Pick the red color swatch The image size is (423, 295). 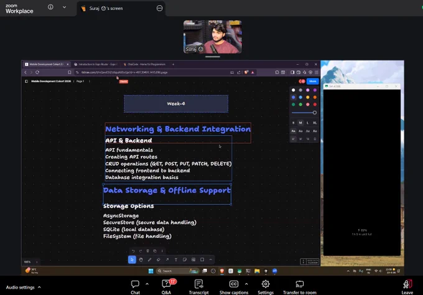click(x=315, y=105)
